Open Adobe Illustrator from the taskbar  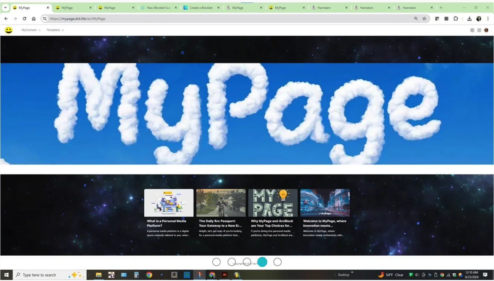pyautogui.click(x=224, y=275)
